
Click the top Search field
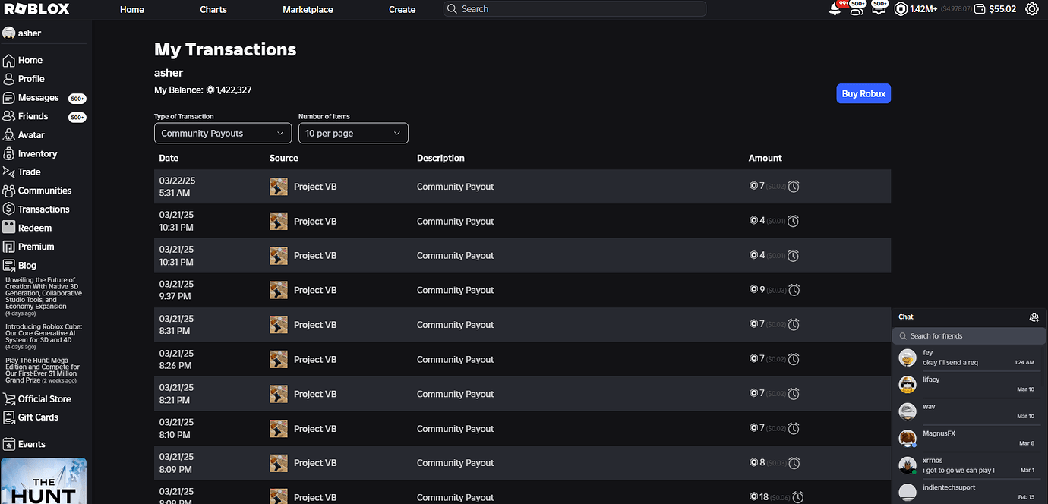575,9
